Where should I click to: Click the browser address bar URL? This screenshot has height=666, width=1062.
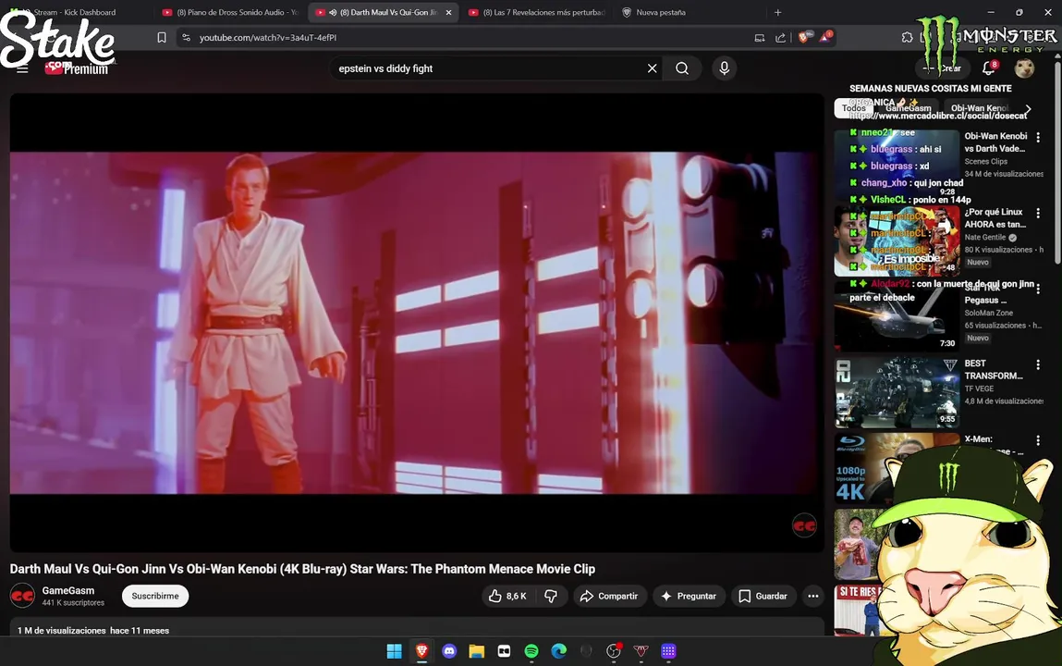pos(268,38)
